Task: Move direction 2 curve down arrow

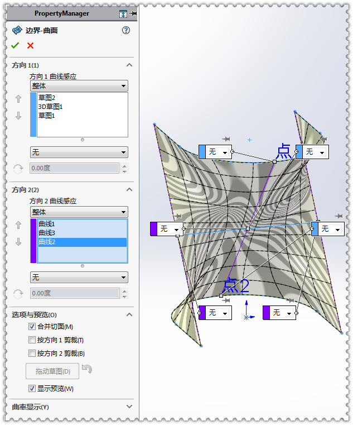Action: click(x=18, y=242)
